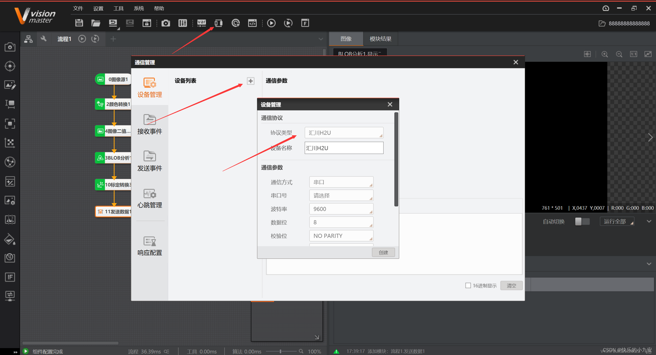The height and width of the screenshot is (355, 656).
Task: Run the flow once with the play icon
Action: click(271, 23)
